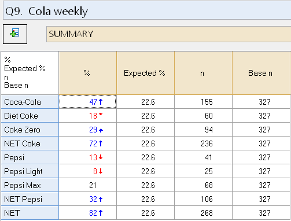Open the SUMMARY selector box
291x221 pixels.
(168, 34)
